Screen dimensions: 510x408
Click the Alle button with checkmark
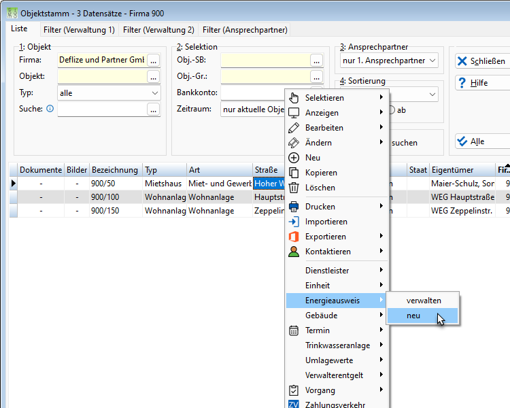coord(483,141)
